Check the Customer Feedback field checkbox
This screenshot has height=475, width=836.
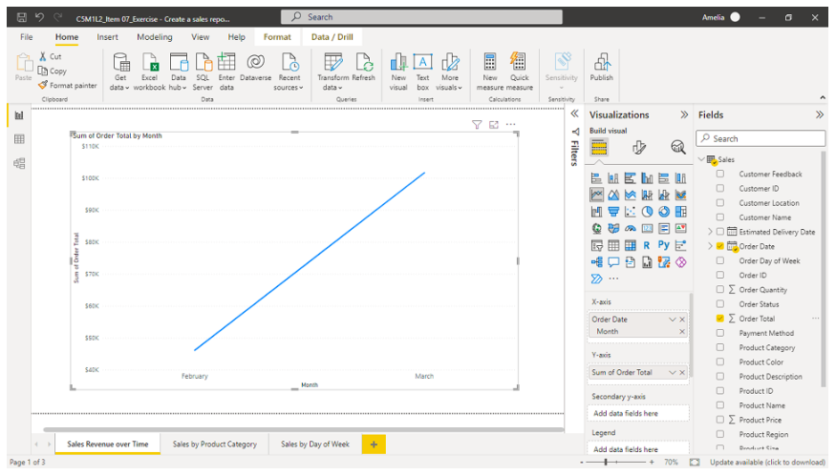[720, 174]
